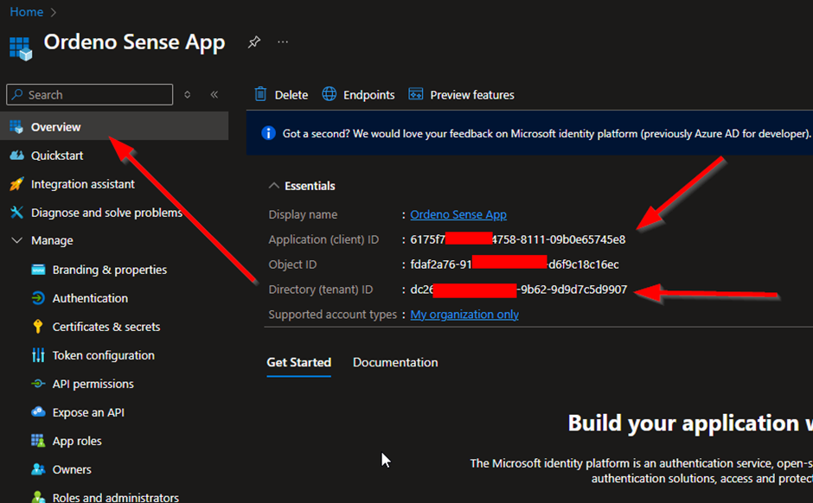This screenshot has height=503, width=813.
Task: Collapse the sidebar menu with double chevron
Action: (x=214, y=94)
